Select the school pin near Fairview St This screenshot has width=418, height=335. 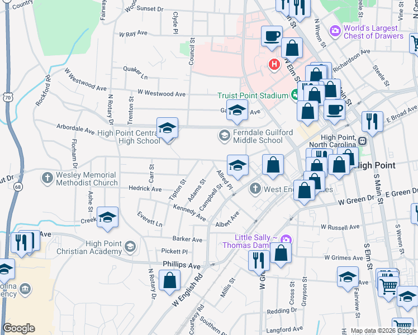tap(348, 277)
